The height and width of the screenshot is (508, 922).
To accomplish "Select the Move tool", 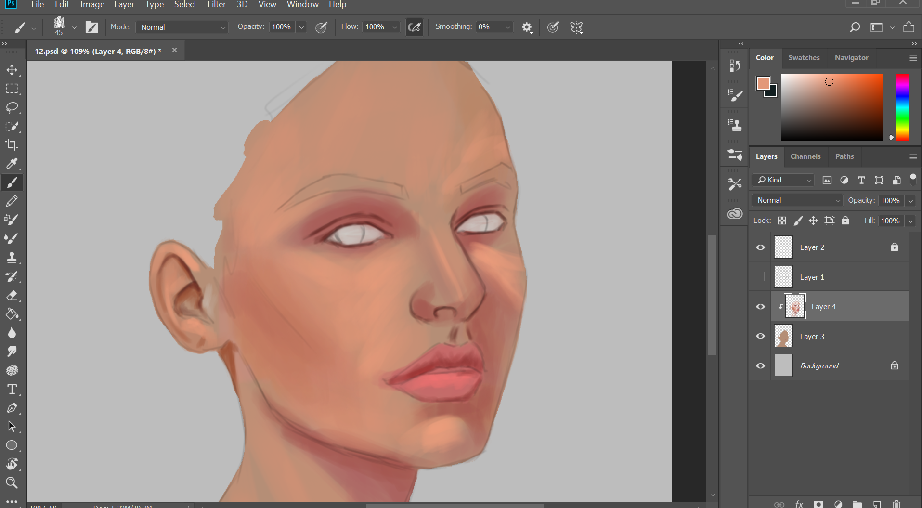I will click(x=12, y=70).
